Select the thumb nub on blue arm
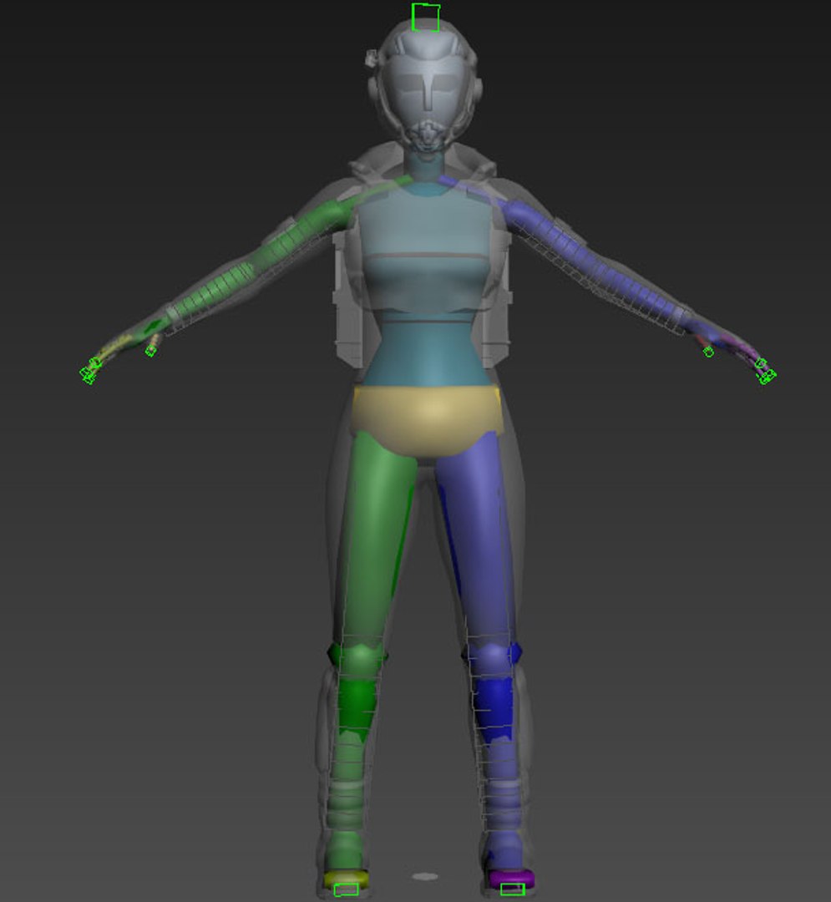Screen dimensions: 831x902 [x=708, y=352]
